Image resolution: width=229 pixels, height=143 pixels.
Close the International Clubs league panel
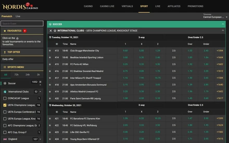pos(51,31)
